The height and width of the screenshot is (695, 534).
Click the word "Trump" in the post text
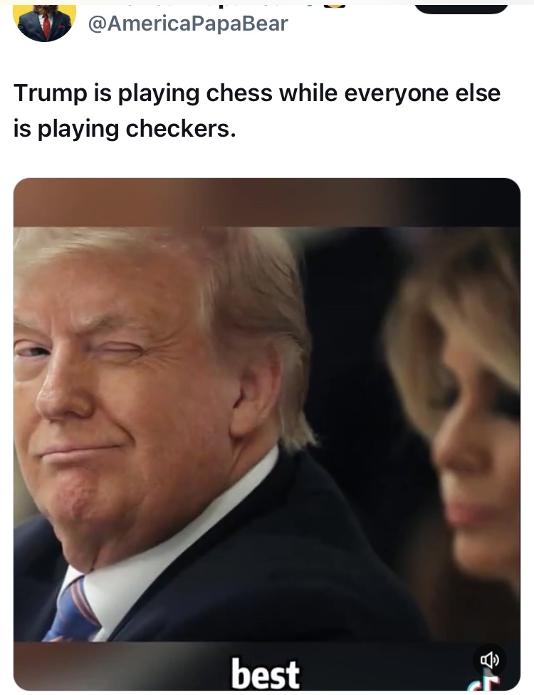(x=50, y=93)
